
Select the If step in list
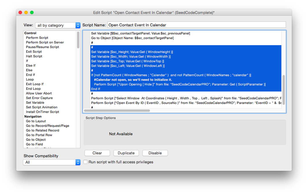coord(27,61)
